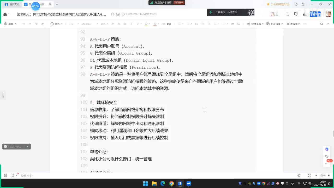Toggle underline formatting
The image size is (334, 188).
[138, 24]
